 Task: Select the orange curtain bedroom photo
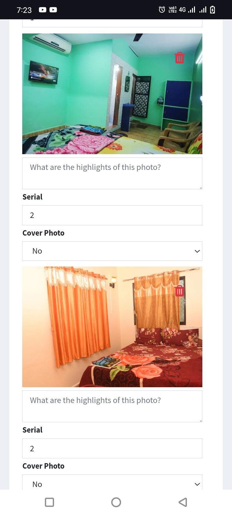point(112,327)
